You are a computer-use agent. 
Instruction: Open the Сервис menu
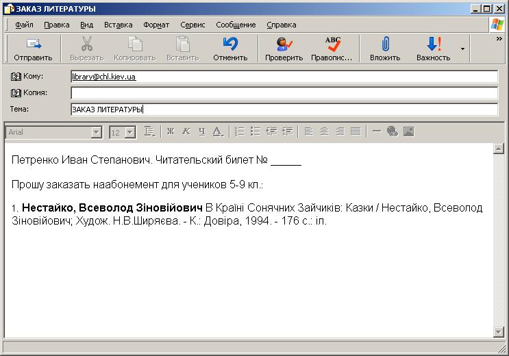[193, 25]
